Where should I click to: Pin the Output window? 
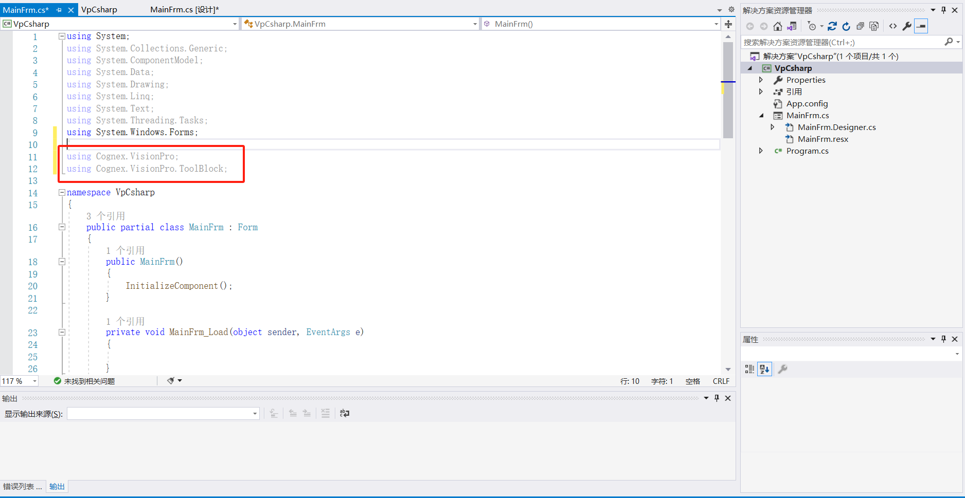coord(716,398)
